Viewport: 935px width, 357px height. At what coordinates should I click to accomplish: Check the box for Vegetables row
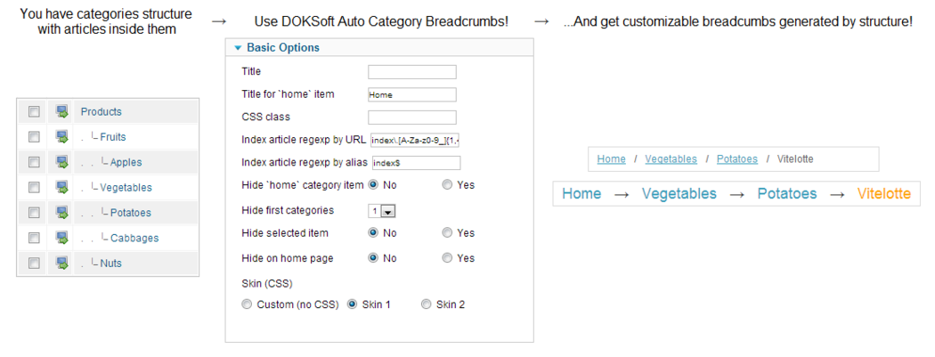pyautogui.click(x=34, y=188)
